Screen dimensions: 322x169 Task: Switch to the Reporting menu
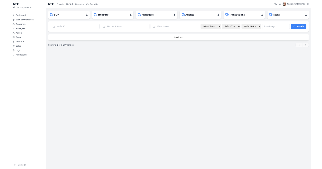tap(80, 4)
